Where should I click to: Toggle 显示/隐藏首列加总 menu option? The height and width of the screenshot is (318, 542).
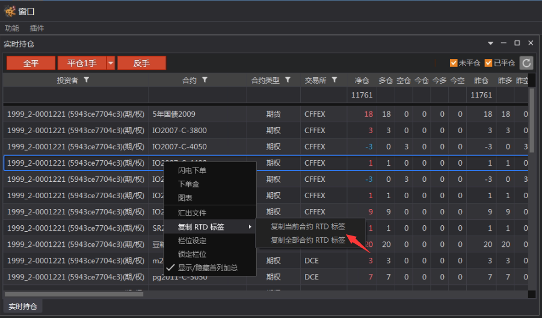tap(208, 267)
